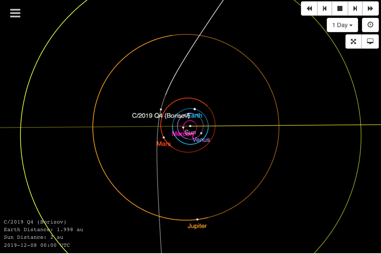Select the Mars label
The width and height of the screenshot is (381, 254).
tap(164, 144)
